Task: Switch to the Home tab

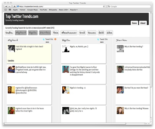Action: tap(134, 23)
